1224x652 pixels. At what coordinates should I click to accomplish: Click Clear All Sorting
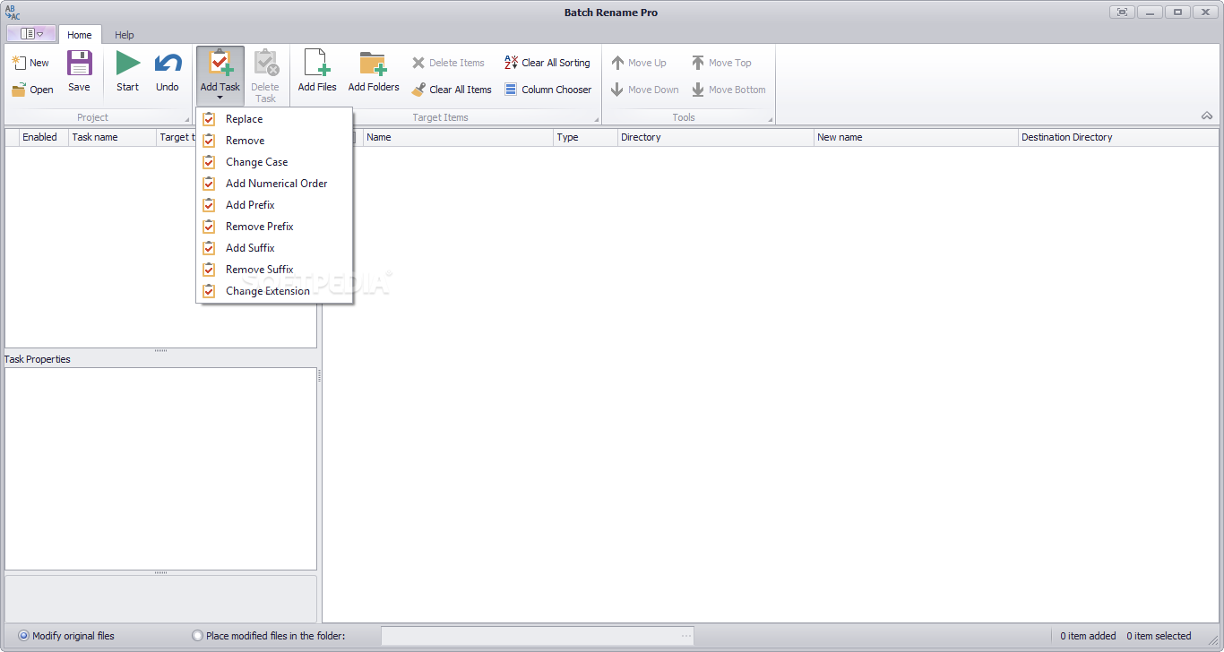coord(547,63)
